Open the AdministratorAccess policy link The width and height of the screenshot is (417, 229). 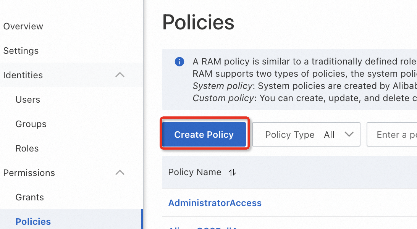215,203
